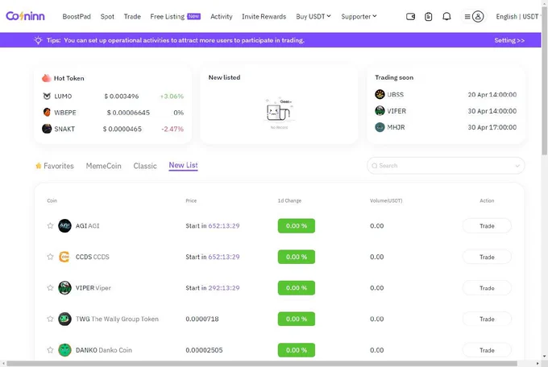Image resolution: width=548 pixels, height=367 pixels.
Task: Favorite the AGI coin star
Action: click(x=50, y=225)
